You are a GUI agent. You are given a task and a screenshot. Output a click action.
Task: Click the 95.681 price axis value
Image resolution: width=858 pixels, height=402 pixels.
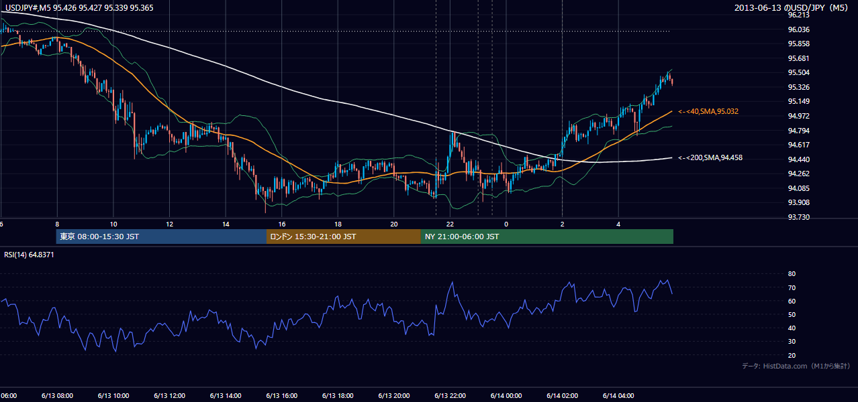pos(798,58)
